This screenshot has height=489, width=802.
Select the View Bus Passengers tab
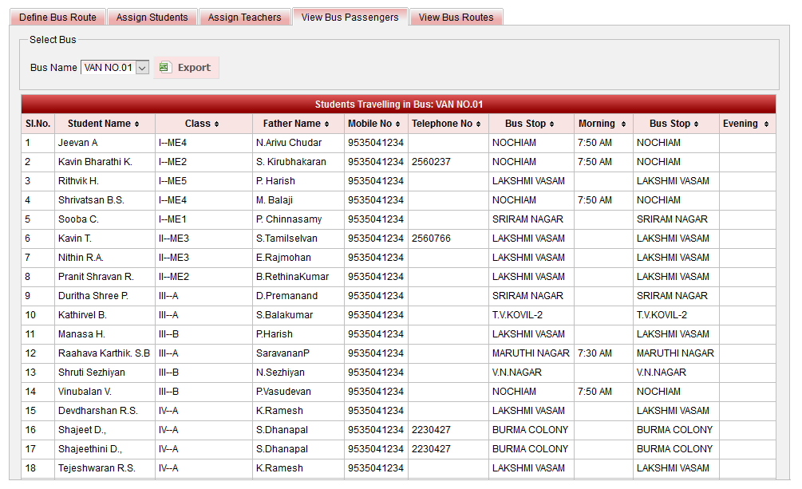[x=350, y=18]
